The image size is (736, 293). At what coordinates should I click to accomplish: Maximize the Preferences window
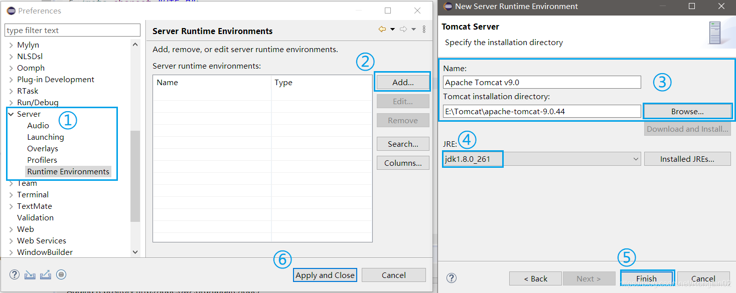click(387, 11)
